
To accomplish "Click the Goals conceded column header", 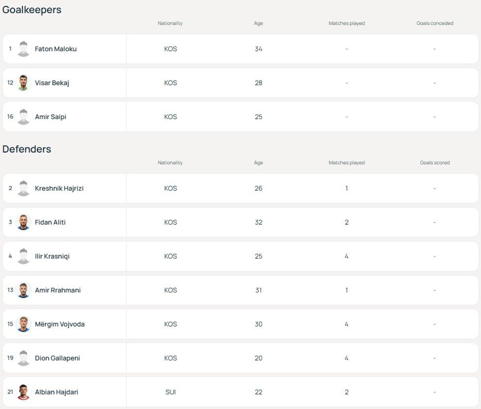I will (x=435, y=24).
